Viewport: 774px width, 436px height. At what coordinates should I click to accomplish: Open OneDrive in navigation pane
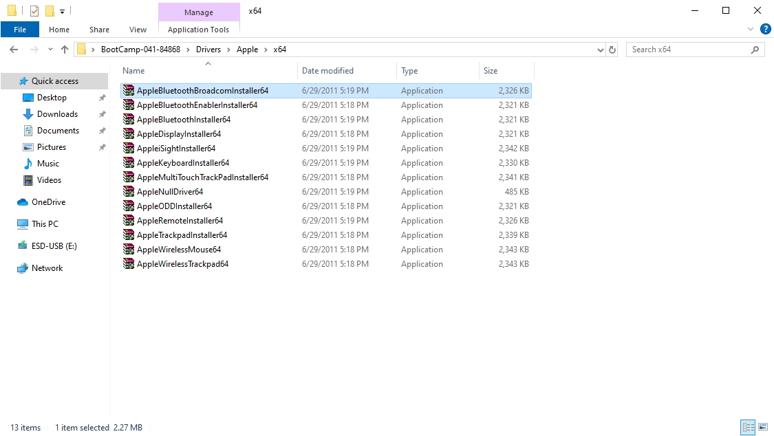48,202
